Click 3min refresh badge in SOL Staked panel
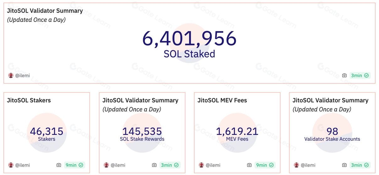The image size is (379, 175). point(360,76)
